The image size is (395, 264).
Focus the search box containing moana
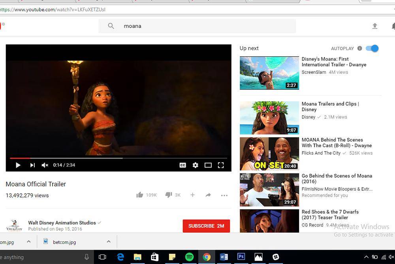coord(197,26)
